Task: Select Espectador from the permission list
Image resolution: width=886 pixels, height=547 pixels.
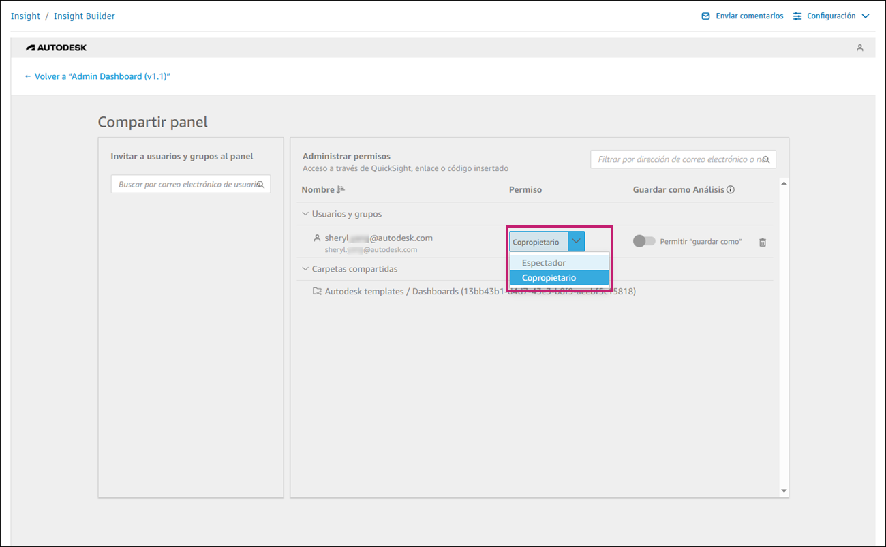Action: pyautogui.click(x=544, y=263)
